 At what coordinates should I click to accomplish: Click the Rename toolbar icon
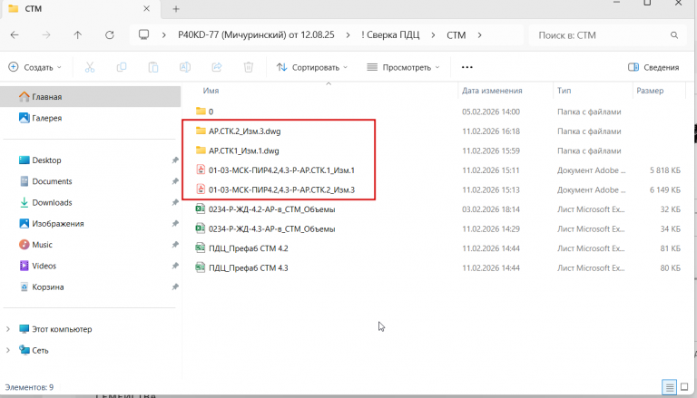tap(185, 67)
